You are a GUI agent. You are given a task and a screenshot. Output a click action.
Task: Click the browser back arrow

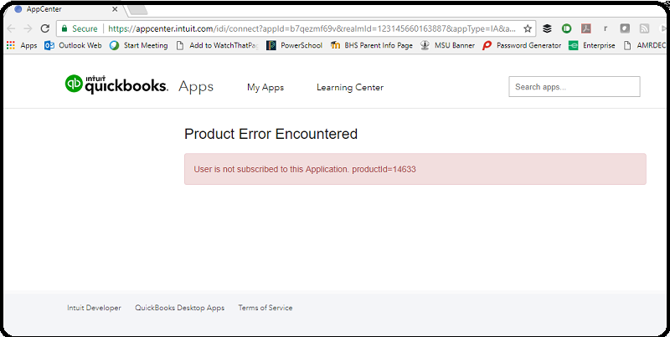tap(11, 28)
